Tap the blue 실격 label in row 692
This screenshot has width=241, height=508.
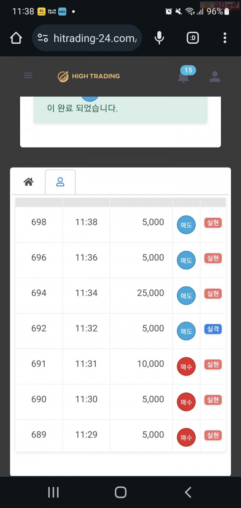[213, 329]
